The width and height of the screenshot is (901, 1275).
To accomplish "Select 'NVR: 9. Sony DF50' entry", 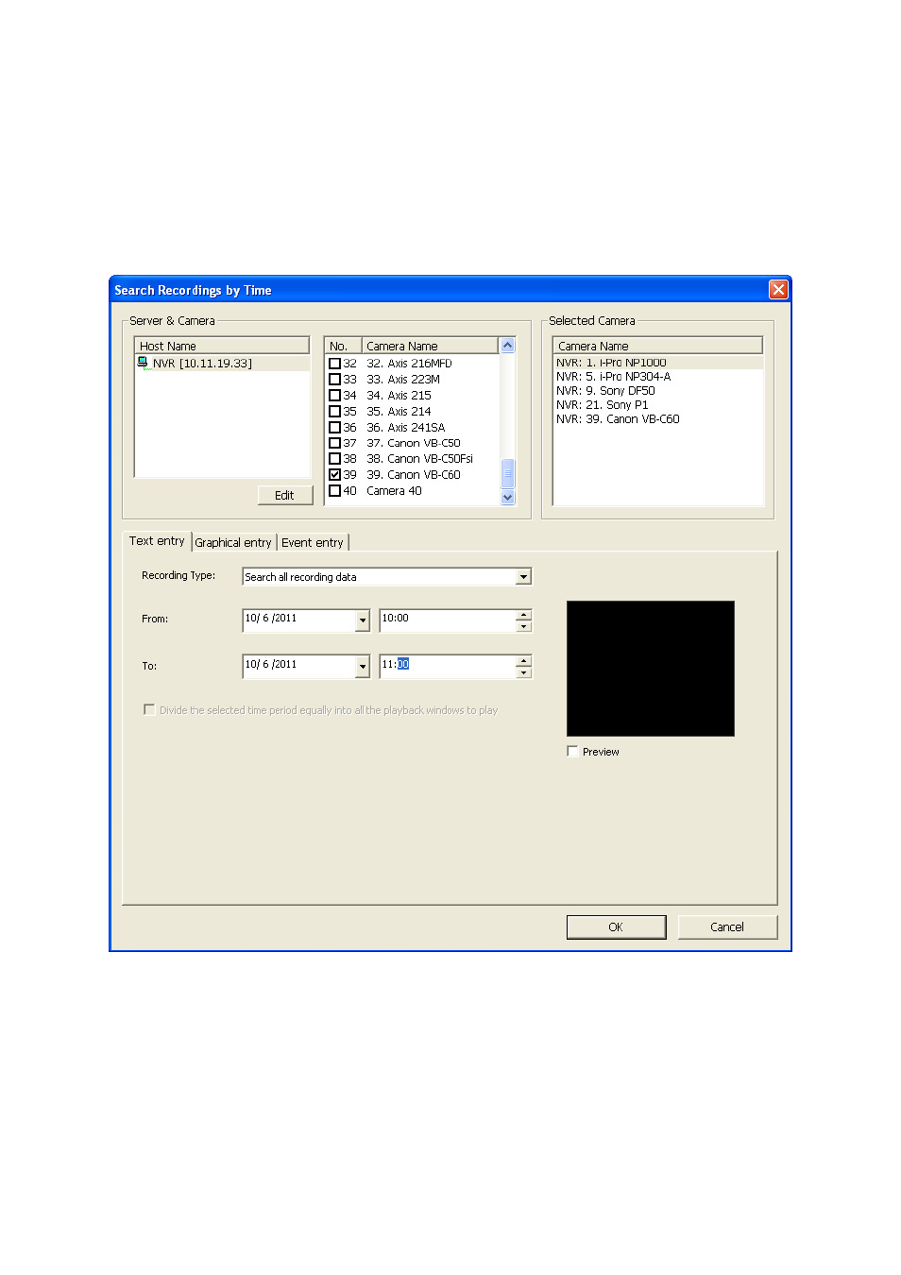I will pyautogui.click(x=605, y=391).
